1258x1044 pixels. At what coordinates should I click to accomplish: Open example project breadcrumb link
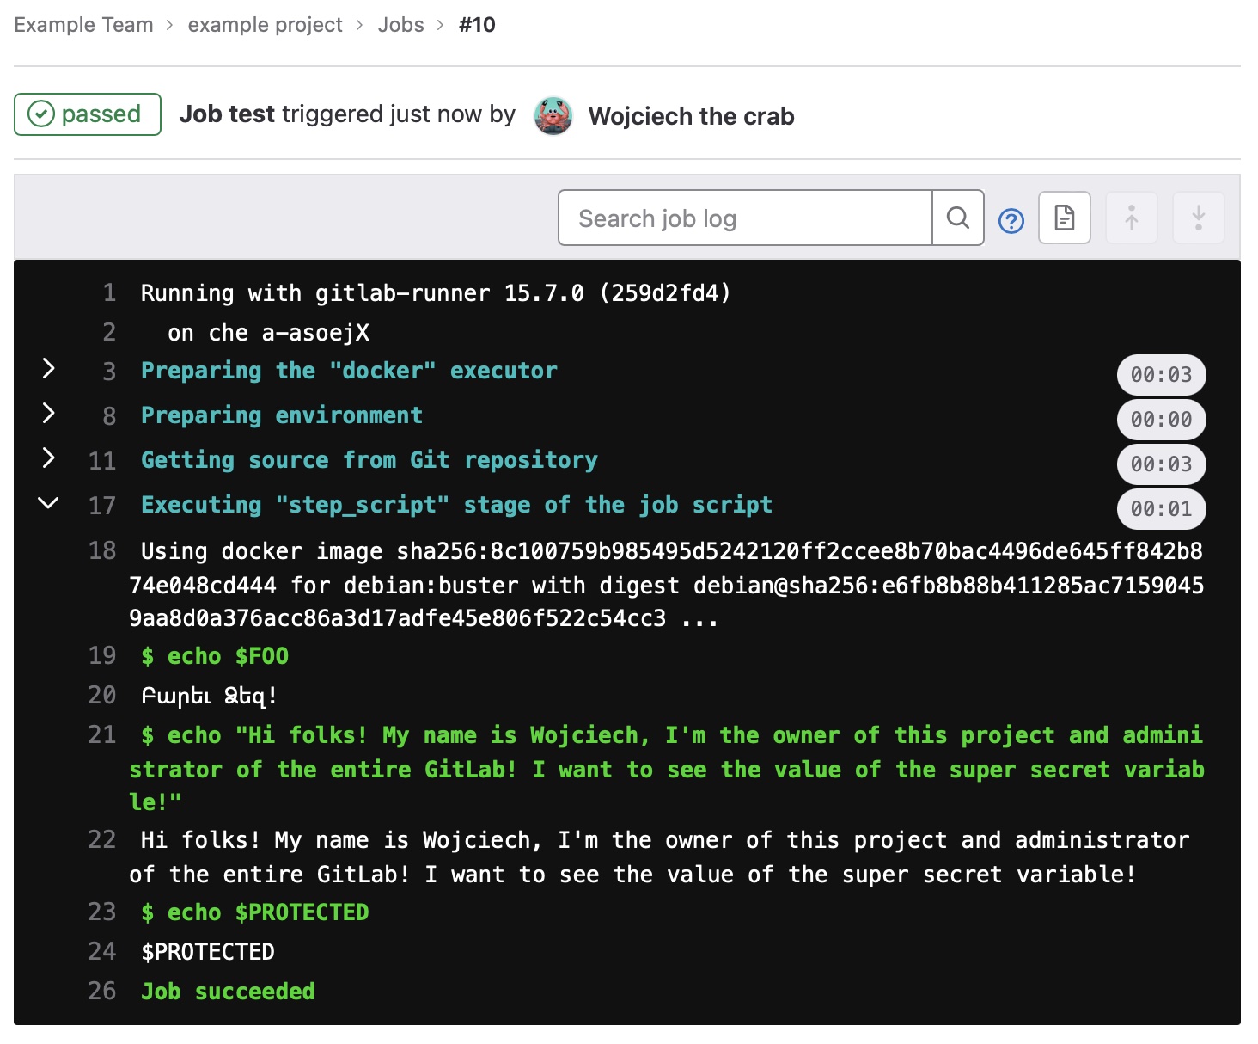tap(265, 25)
